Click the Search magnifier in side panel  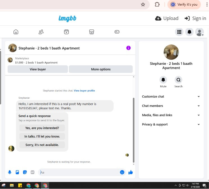coord(178,80)
